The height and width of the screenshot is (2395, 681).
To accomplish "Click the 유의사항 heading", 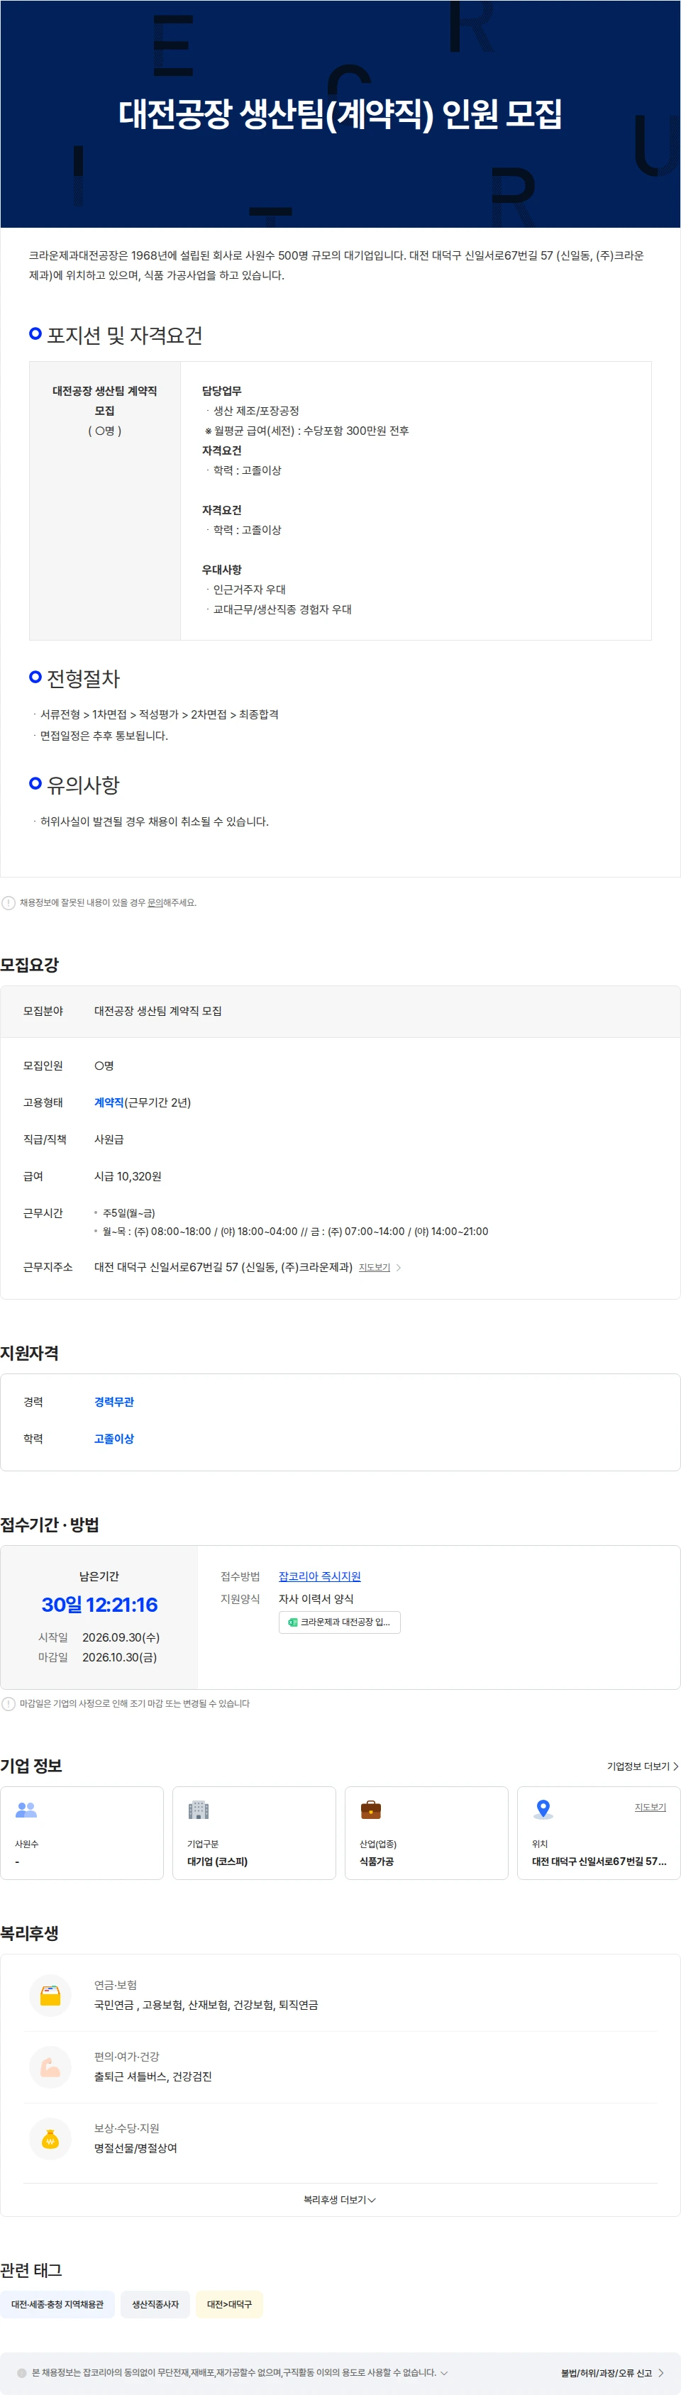I will coord(84,785).
